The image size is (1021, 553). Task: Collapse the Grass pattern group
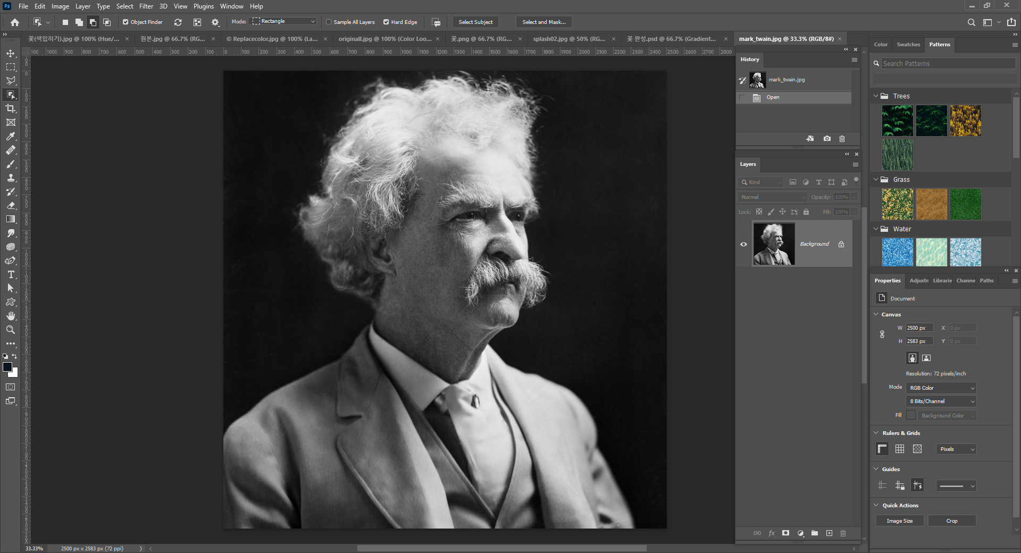(x=876, y=180)
